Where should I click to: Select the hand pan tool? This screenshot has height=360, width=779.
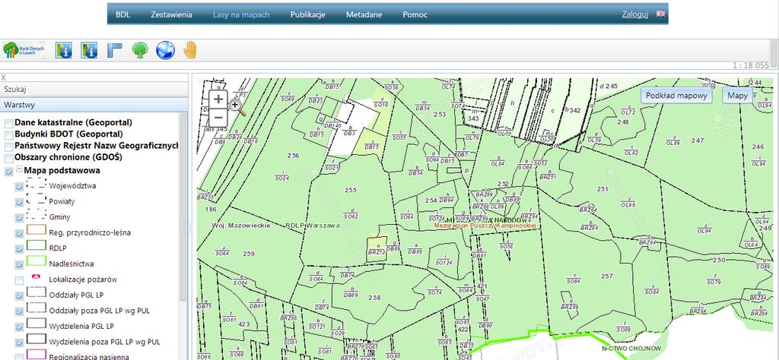[190, 50]
